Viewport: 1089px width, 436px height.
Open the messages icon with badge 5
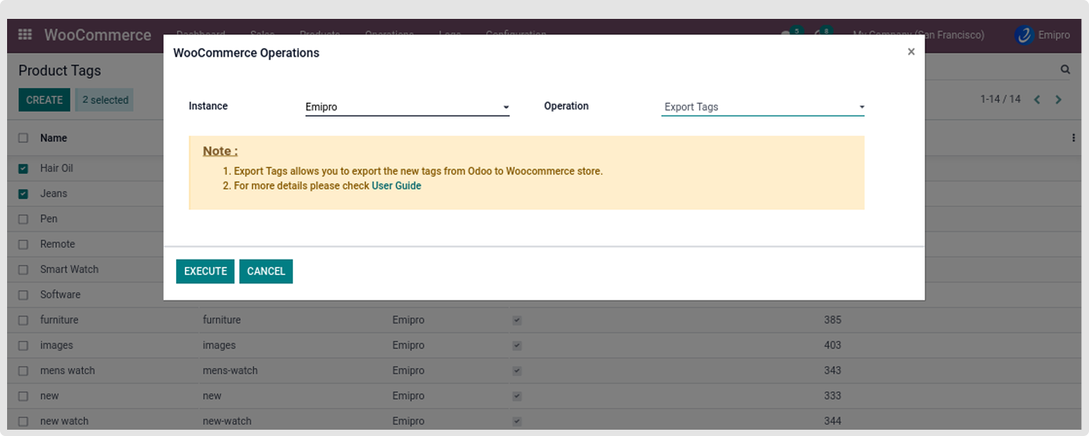coord(789,35)
